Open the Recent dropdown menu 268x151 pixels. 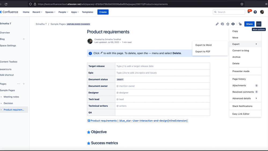37,12
